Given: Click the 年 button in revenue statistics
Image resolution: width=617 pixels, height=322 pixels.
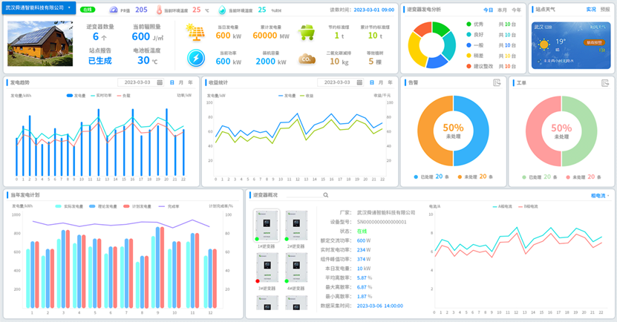Looking at the screenshot, I should coord(388,82).
